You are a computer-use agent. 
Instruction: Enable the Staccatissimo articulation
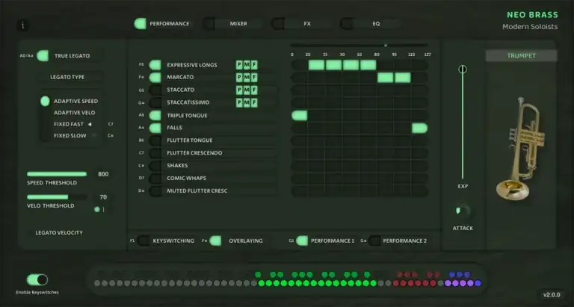pyautogui.click(x=155, y=102)
